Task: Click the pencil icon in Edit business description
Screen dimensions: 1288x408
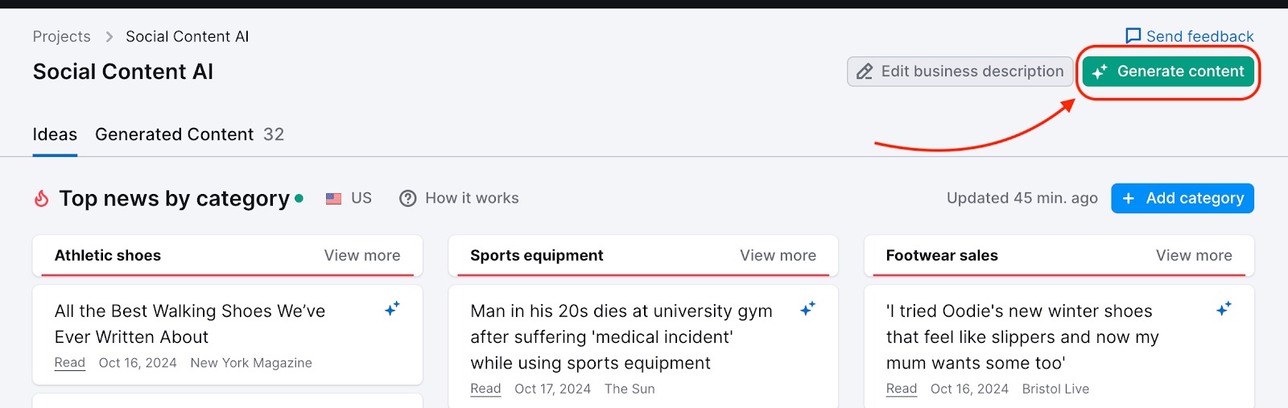Action: pos(865,72)
